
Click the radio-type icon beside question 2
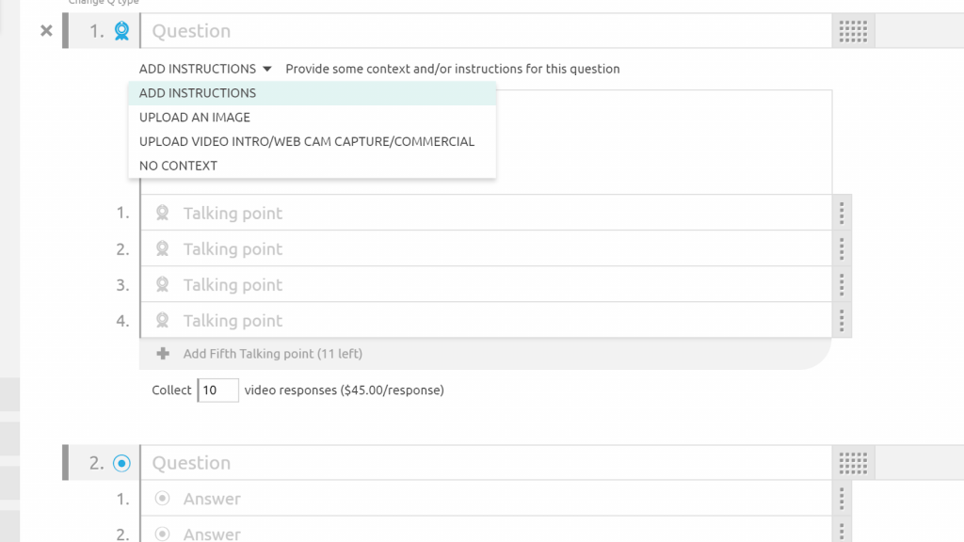[121, 463]
